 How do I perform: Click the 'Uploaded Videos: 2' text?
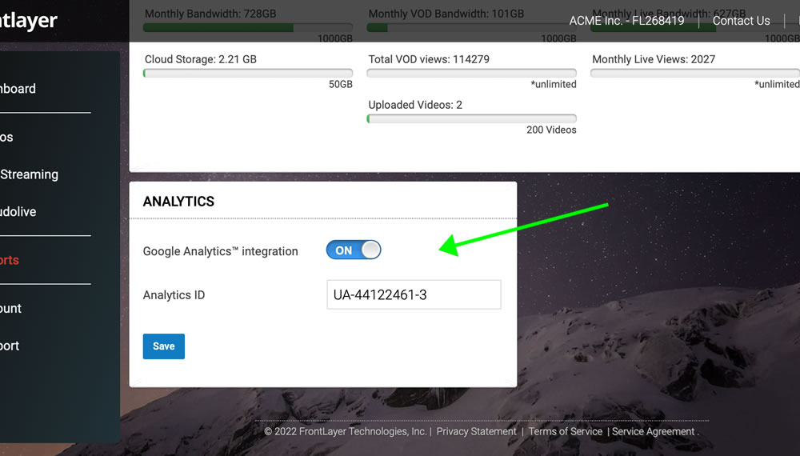(x=415, y=105)
